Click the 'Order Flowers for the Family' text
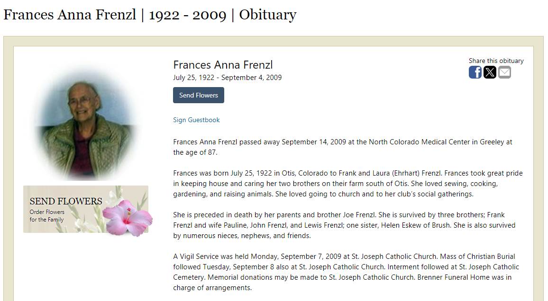The height and width of the screenshot is (301, 548). pos(47,216)
